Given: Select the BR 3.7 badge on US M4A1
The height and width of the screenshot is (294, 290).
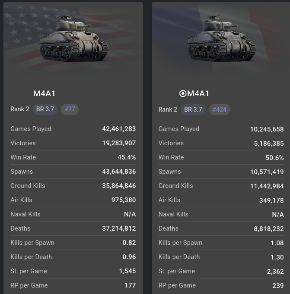Looking at the screenshot, I should click(45, 109).
